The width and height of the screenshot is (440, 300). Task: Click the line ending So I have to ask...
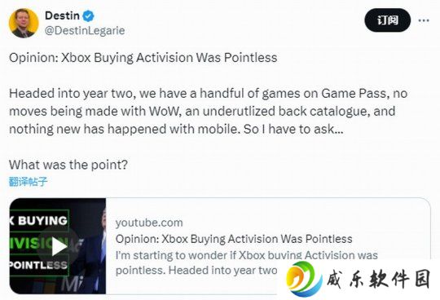[x=176, y=129]
